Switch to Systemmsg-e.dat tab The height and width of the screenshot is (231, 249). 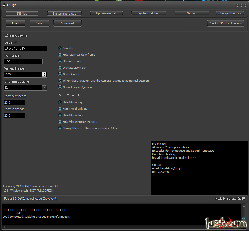[64, 13]
